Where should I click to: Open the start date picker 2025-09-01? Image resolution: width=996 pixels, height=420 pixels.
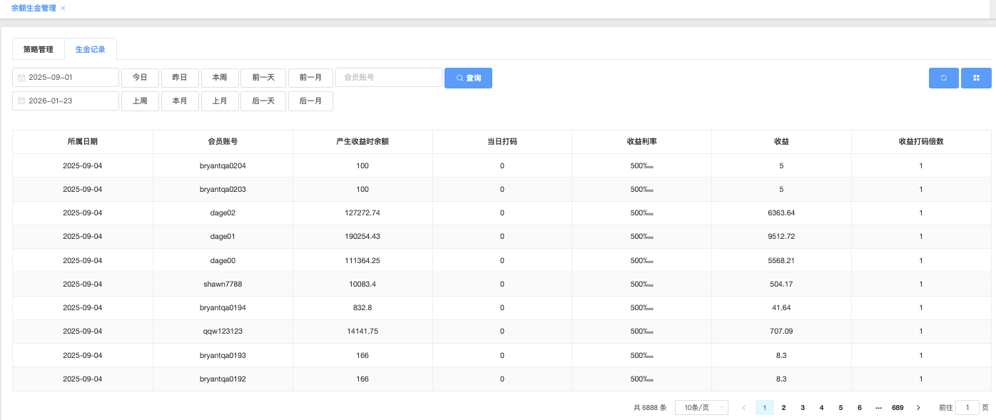66,77
